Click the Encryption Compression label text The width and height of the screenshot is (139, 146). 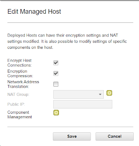point(20,73)
